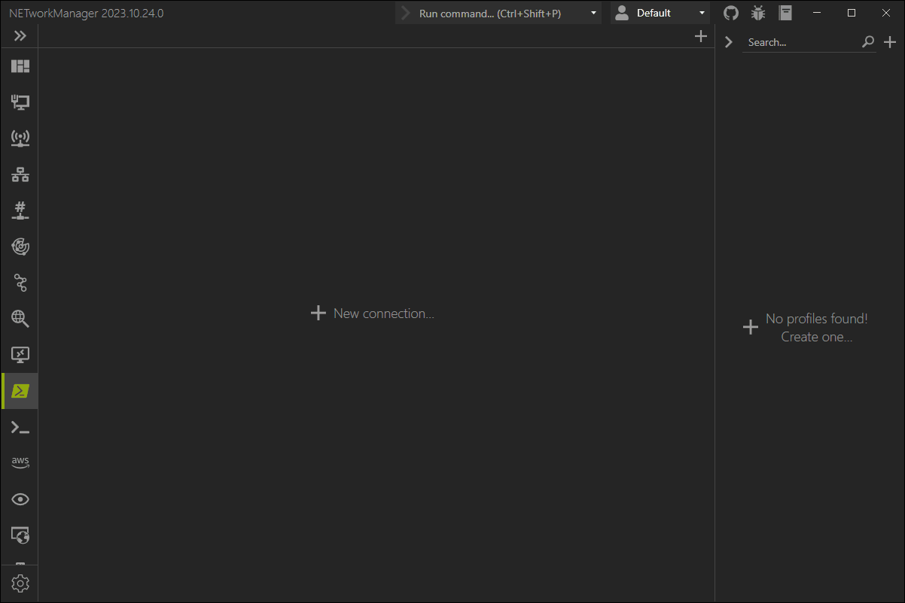Select the highlighted PowerShell tool
Image resolution: width=905 pixels, height=603 pixels.
pyautogui.click(x=20, y=391)
